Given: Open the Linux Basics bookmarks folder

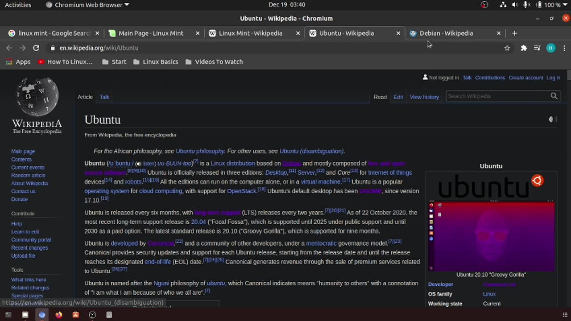Looking at the screenshot, I should pos(156,62).
